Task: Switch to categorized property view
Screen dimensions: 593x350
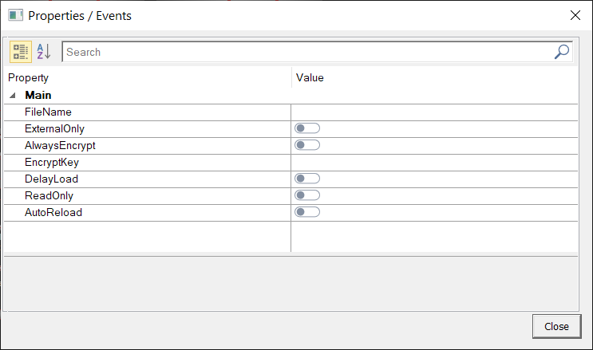Action: tap(21, 52)
